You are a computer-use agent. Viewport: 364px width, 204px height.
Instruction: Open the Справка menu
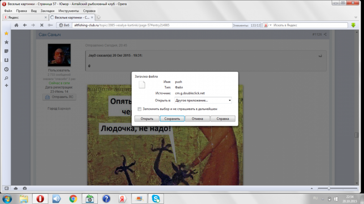pyautogui.click(x=89, y=11)
